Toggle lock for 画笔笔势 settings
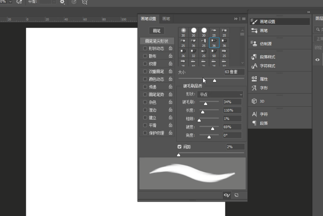The height and width of the screenshot is (216, 323). 171,94
